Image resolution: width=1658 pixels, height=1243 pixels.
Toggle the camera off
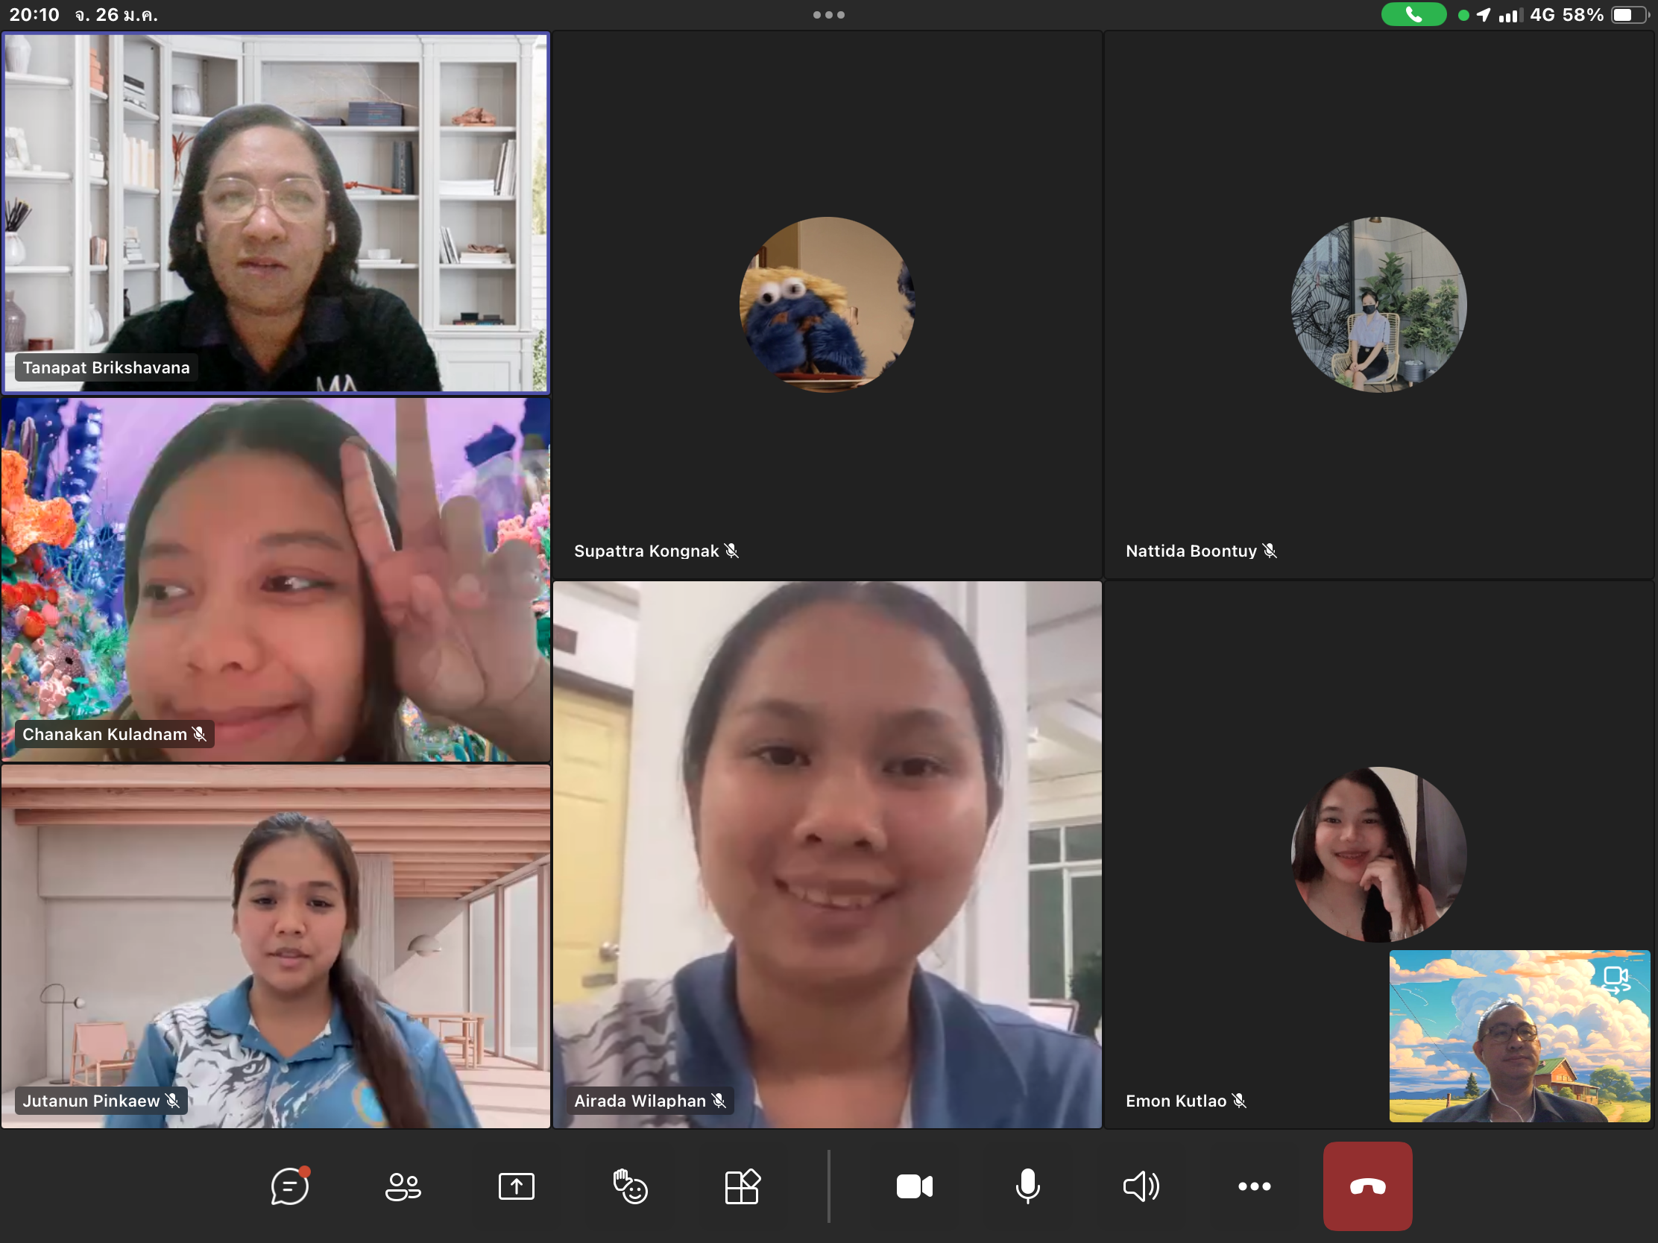(x=915, y=1186)
